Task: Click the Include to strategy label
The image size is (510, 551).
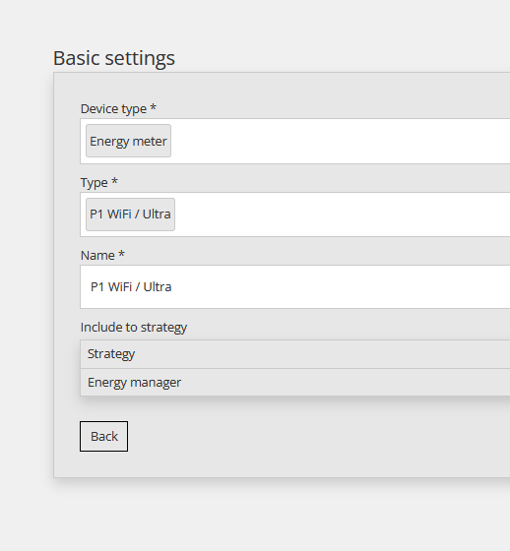Action: 134,327
